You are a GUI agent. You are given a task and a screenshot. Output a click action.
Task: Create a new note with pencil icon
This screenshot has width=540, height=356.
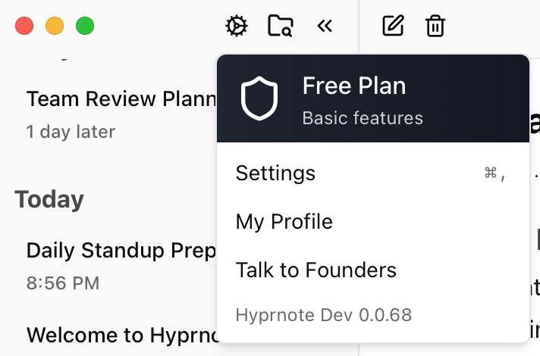pyautogui.click(x=393, y=26)
